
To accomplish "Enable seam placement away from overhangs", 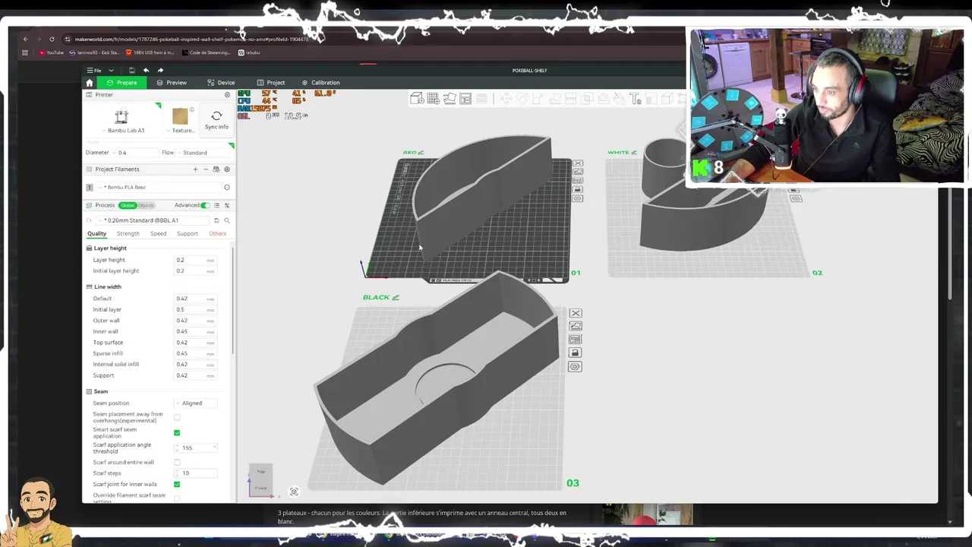I will 177,417.
